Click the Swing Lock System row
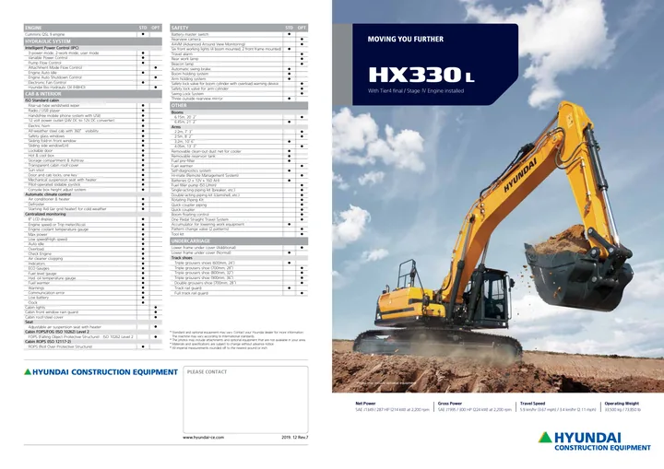 point(239,94)
